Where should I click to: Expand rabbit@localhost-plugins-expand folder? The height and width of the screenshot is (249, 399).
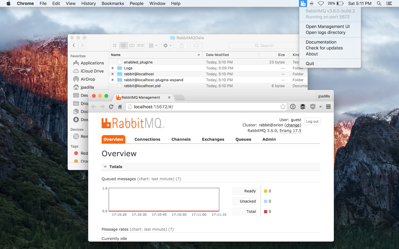(113, 80)
